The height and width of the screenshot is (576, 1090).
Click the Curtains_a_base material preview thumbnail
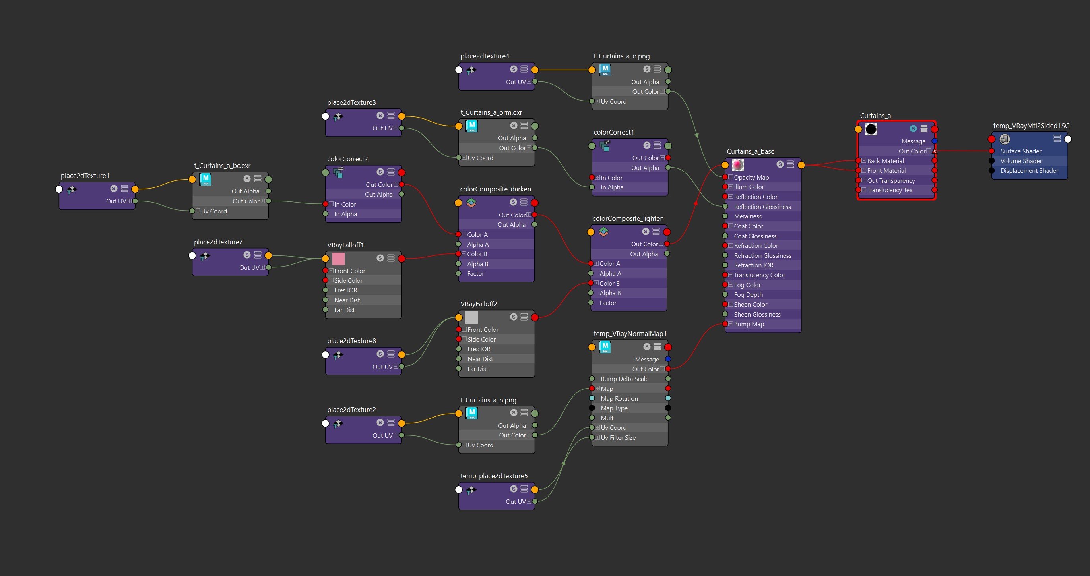(x=737, y=165)
